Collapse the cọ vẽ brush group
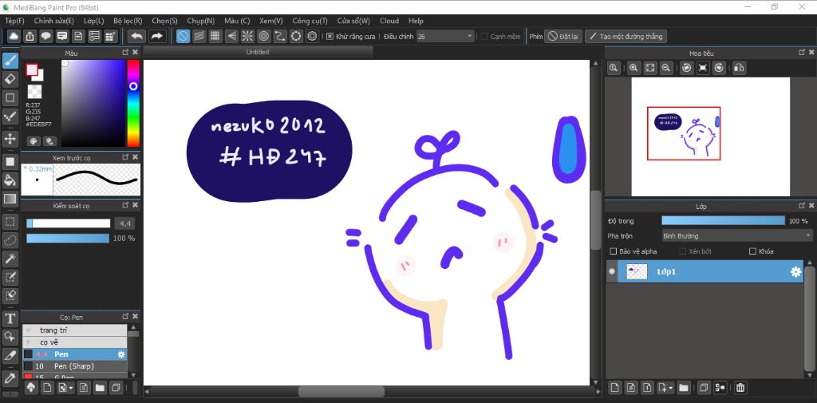The width and height of the screenshot is (817, 403). tap(28, 342)
